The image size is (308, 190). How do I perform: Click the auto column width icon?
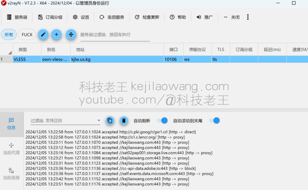coord(71,35)
